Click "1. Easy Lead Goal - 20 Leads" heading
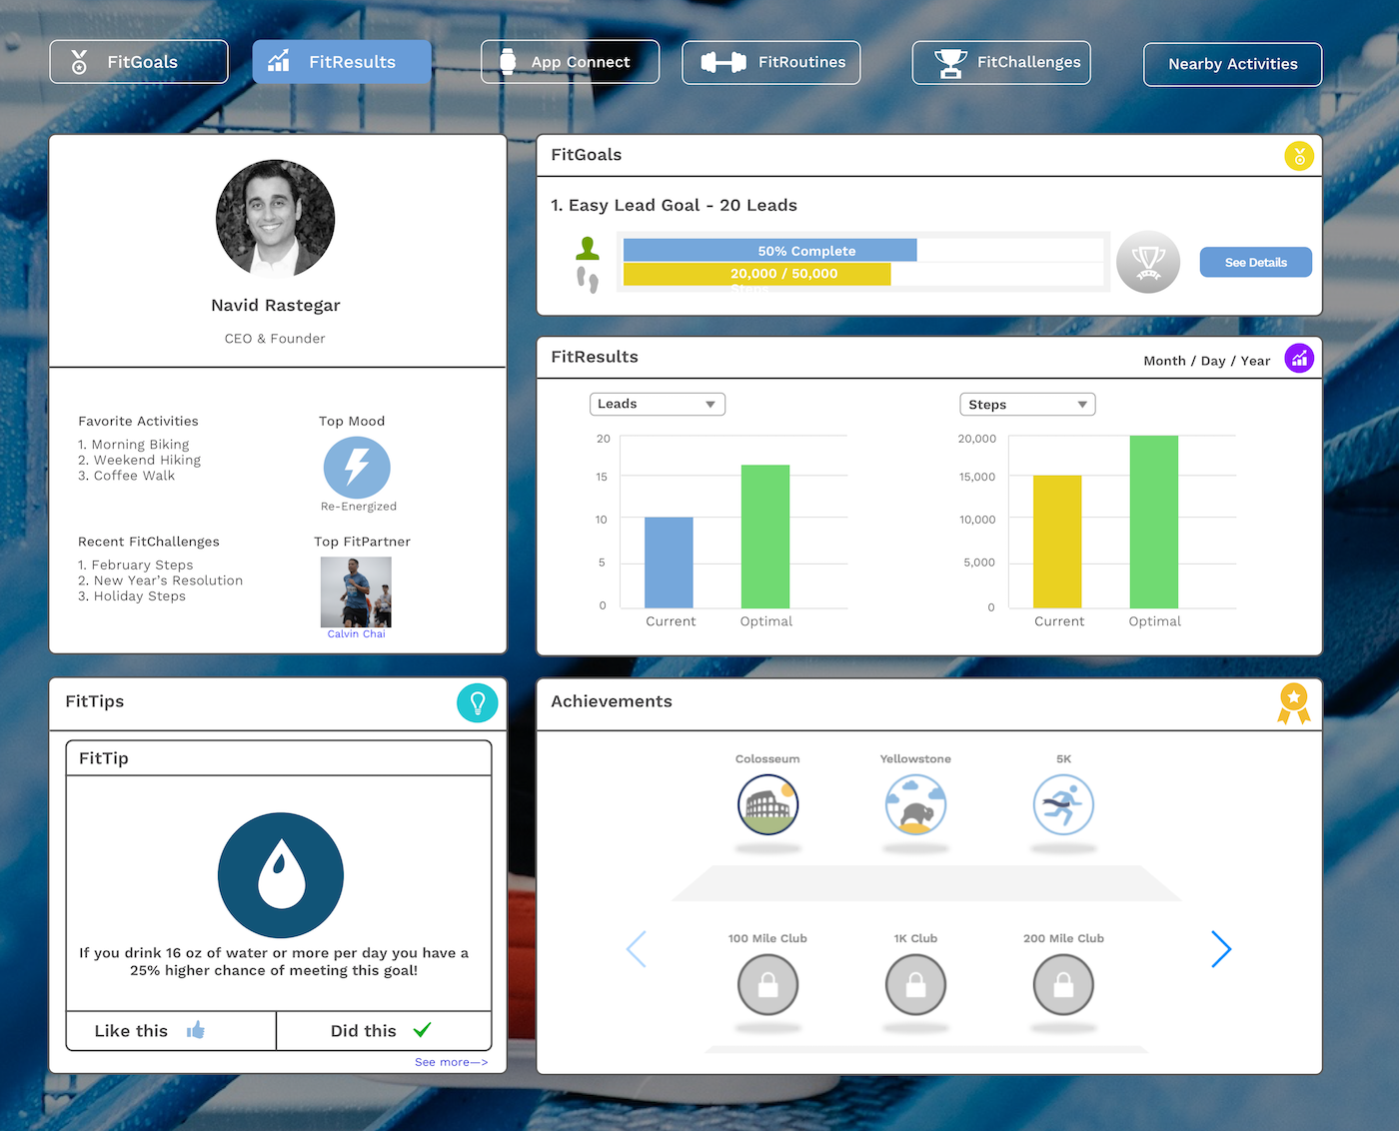The width and height of the screenshot is (1399, 1131). [x=675, y=206]
